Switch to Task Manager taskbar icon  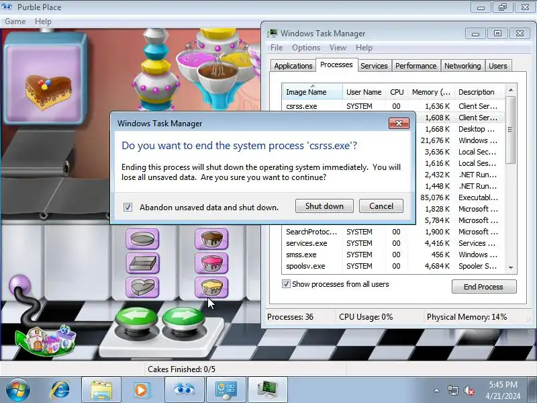268,390
